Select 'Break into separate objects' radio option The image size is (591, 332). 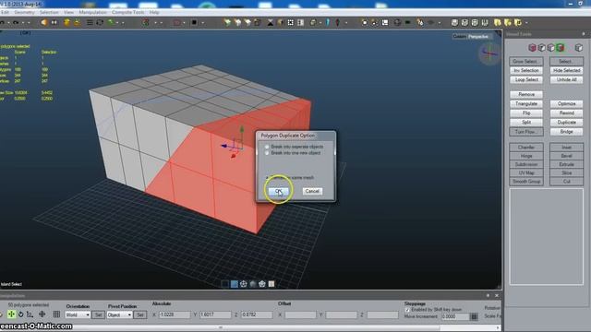click(267, 147)
